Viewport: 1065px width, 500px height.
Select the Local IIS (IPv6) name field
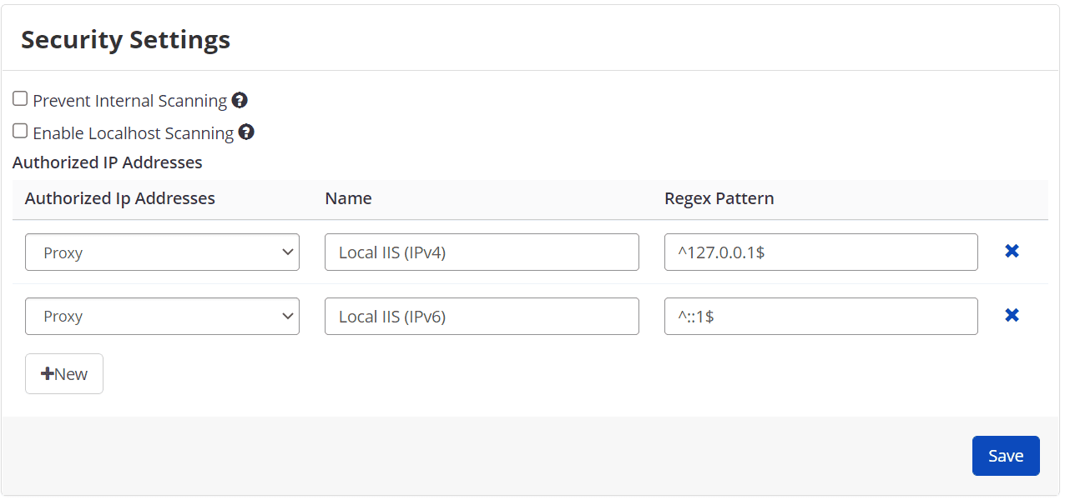tap(482, 316)
